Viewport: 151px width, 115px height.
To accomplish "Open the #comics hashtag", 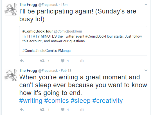I will (57, 101).
